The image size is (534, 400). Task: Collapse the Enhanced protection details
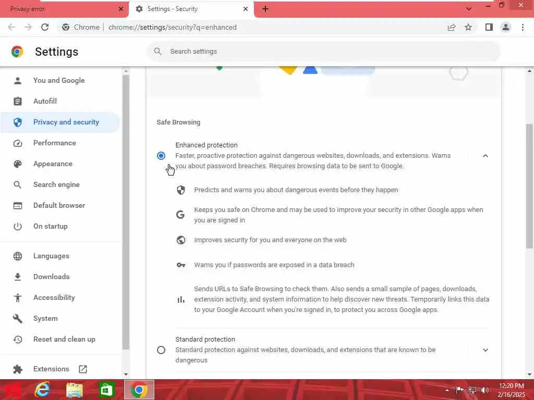click(x=486, y=156)
